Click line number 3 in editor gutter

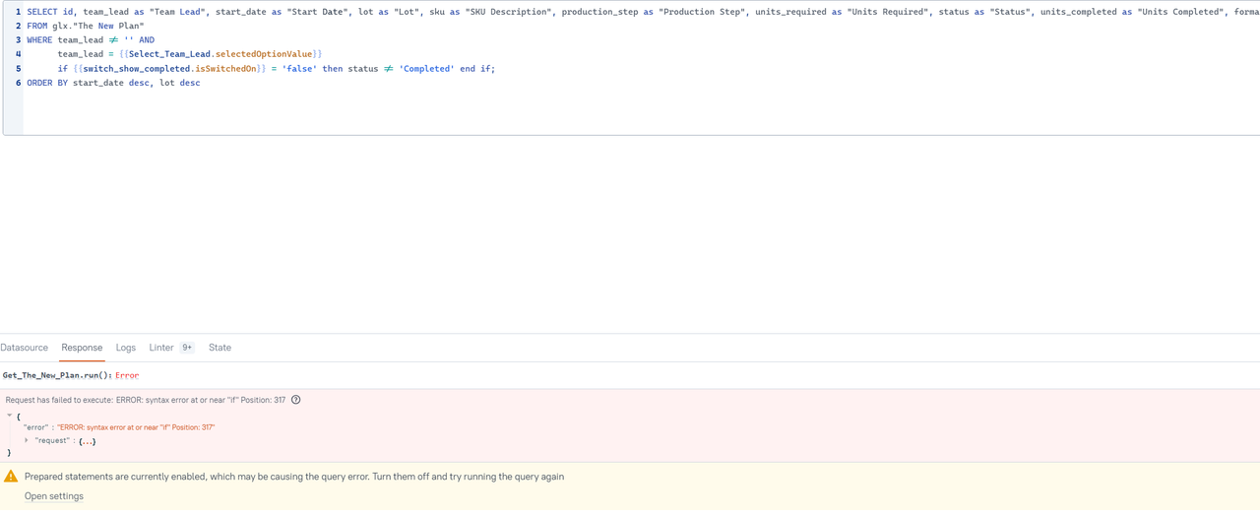point(18,40)
